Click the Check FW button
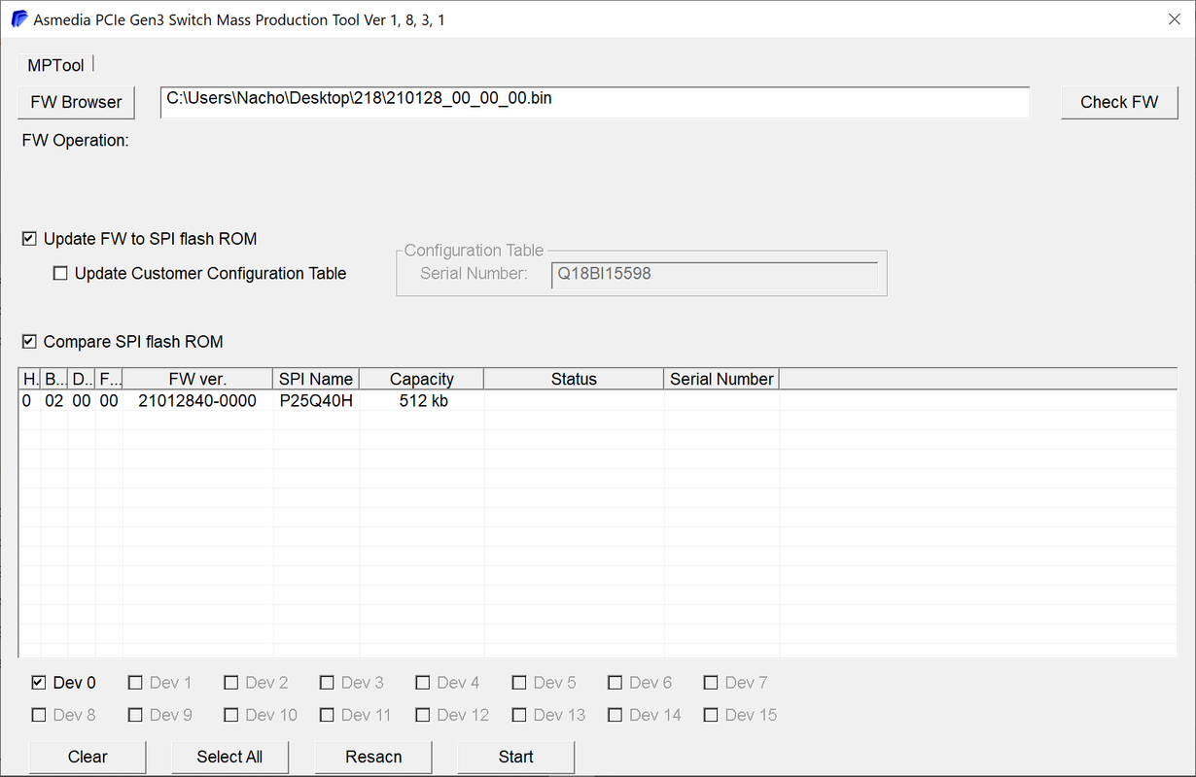 tap(1119, 102)
